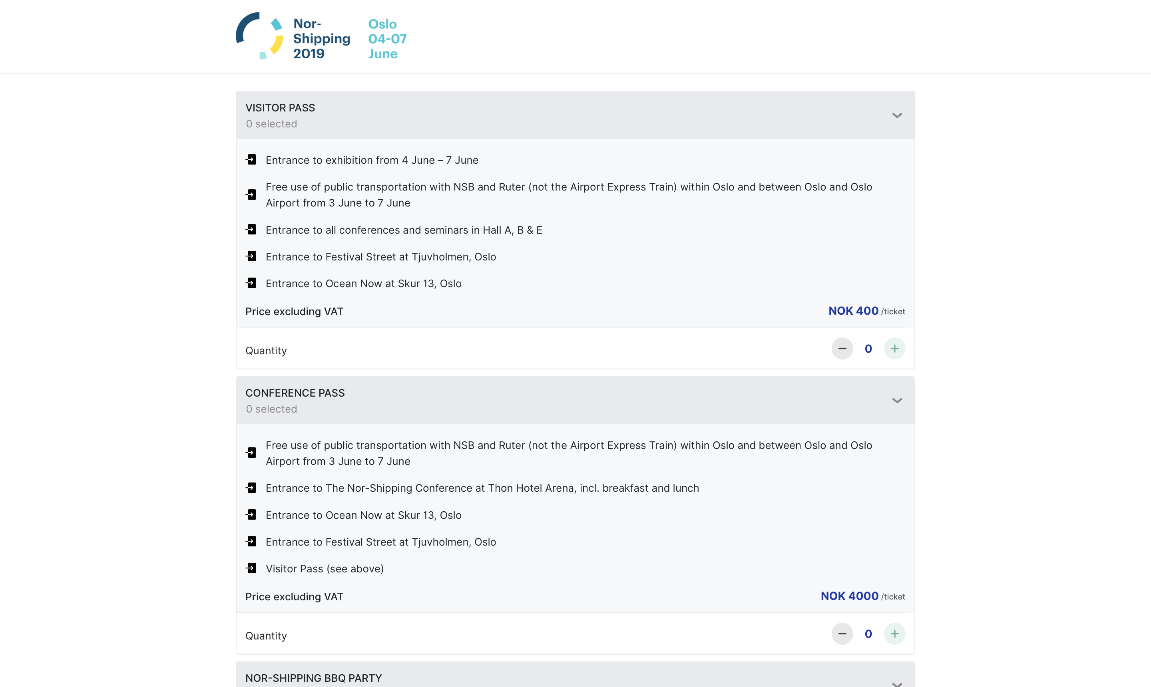Click icon beside Visitor Pass (see above)
The width and height of the screenshot is (1151, 687).
[x=251, y=568]
